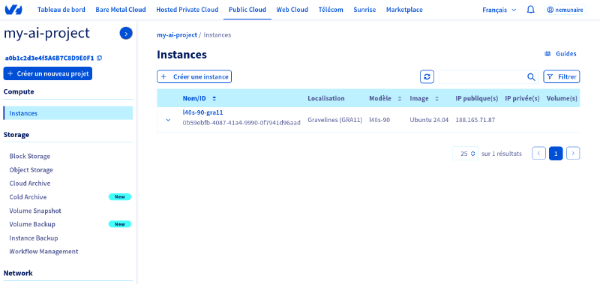This screenshot has height=284, width=600.
Task: Open the nemunaire user account menu
Action: point(565,10)
